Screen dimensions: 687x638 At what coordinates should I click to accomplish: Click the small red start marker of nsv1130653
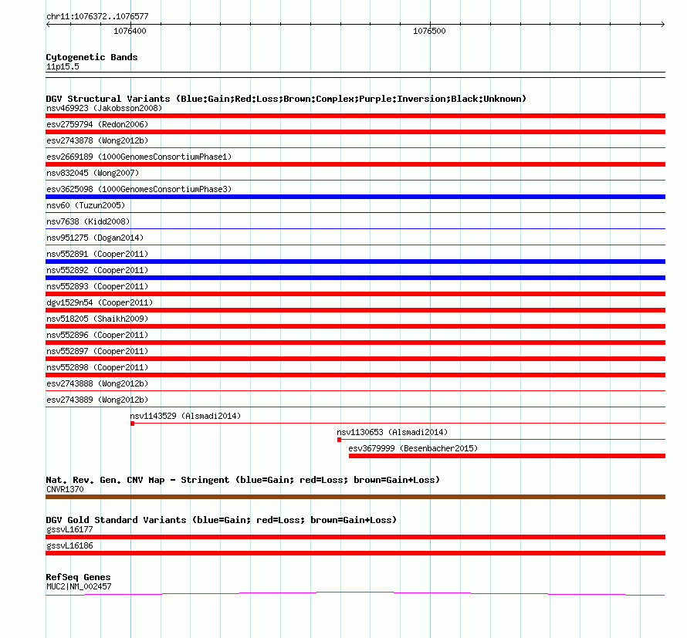[x=339, y=440]
